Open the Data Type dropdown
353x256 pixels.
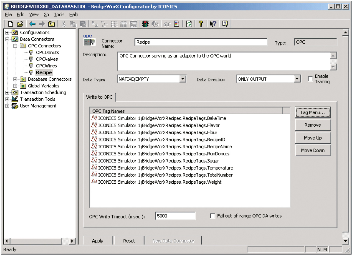[x=183, y=79]
